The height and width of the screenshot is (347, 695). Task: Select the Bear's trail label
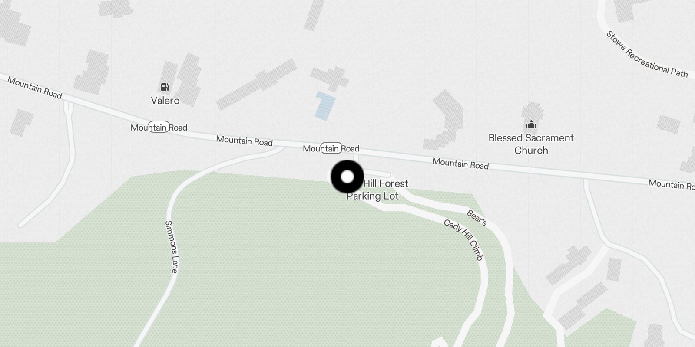[477, 218]
